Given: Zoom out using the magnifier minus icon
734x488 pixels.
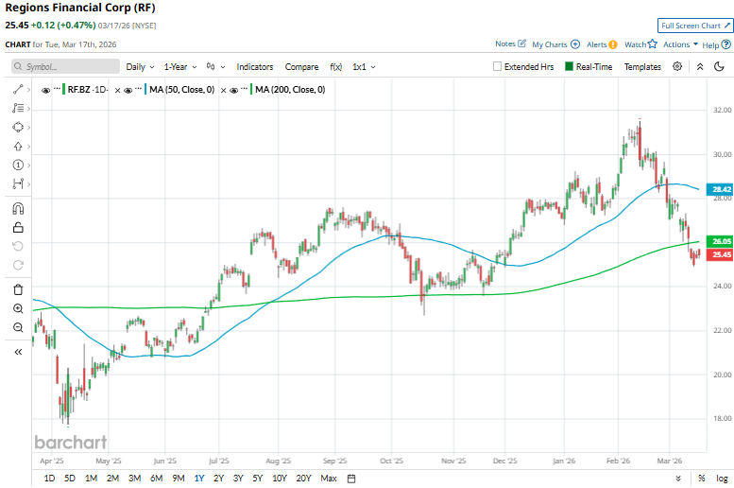Looking at the screenshot, I should coord(18,327).
